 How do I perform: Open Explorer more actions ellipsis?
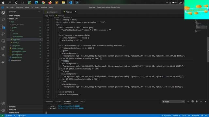click(x=39, y=12)
